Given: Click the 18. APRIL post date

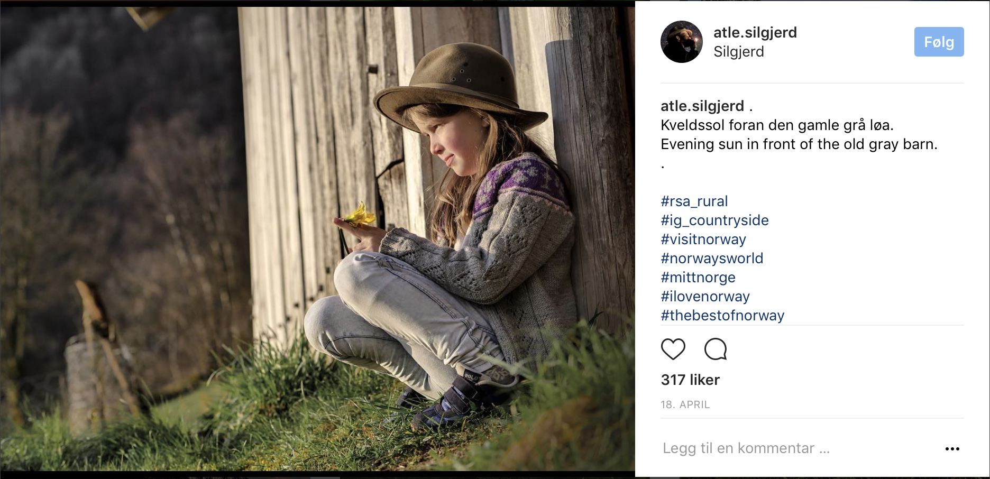Looking at the screenshot, I should point(685,404).
